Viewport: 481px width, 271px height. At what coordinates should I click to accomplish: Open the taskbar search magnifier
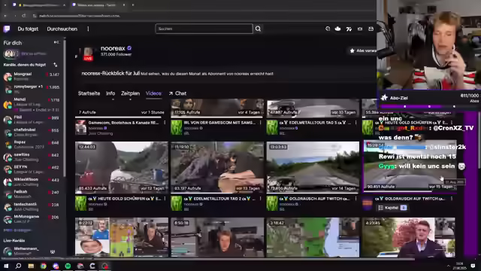[x=18, y=266]
